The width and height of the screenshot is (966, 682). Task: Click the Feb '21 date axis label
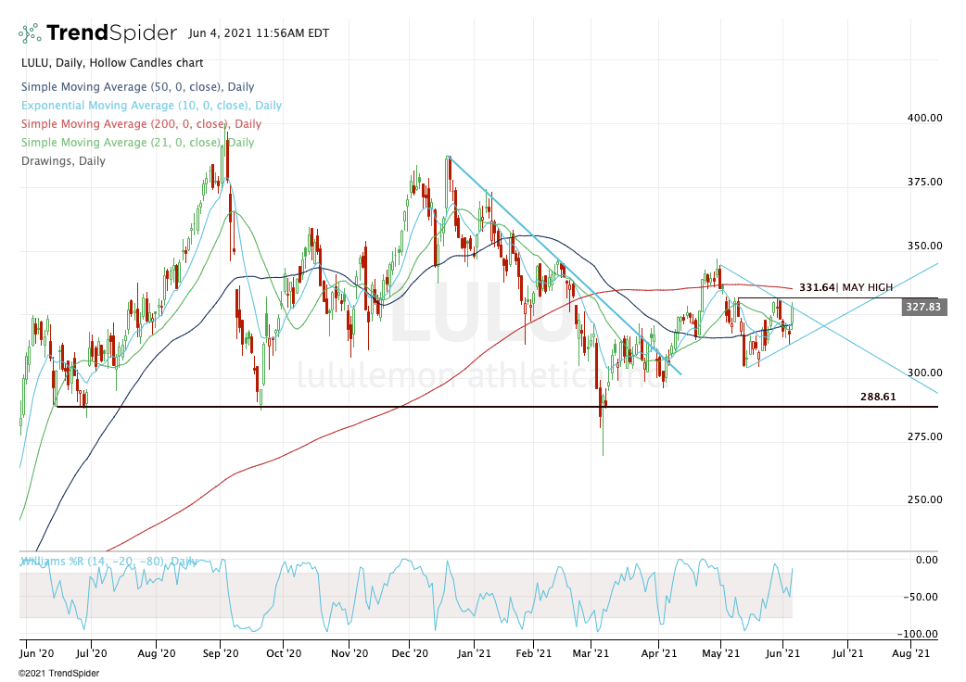(x=533, y=653)
